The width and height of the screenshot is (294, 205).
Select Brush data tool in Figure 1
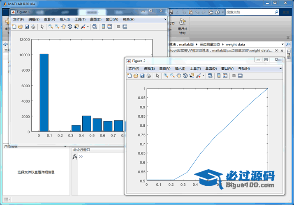tap(83, 27)
